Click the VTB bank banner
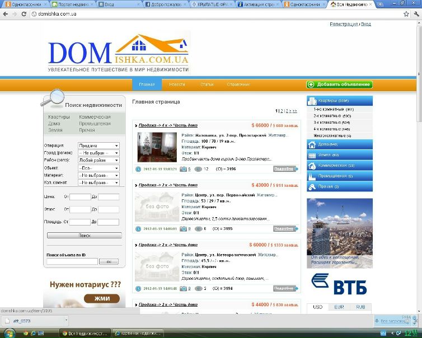Image resolution: width=422 pixels, height=338 pixels. (339, 284)
